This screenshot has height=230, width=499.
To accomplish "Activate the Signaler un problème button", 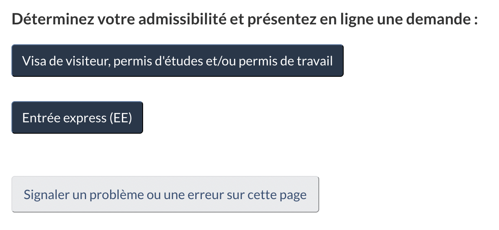I will (165, 194).
